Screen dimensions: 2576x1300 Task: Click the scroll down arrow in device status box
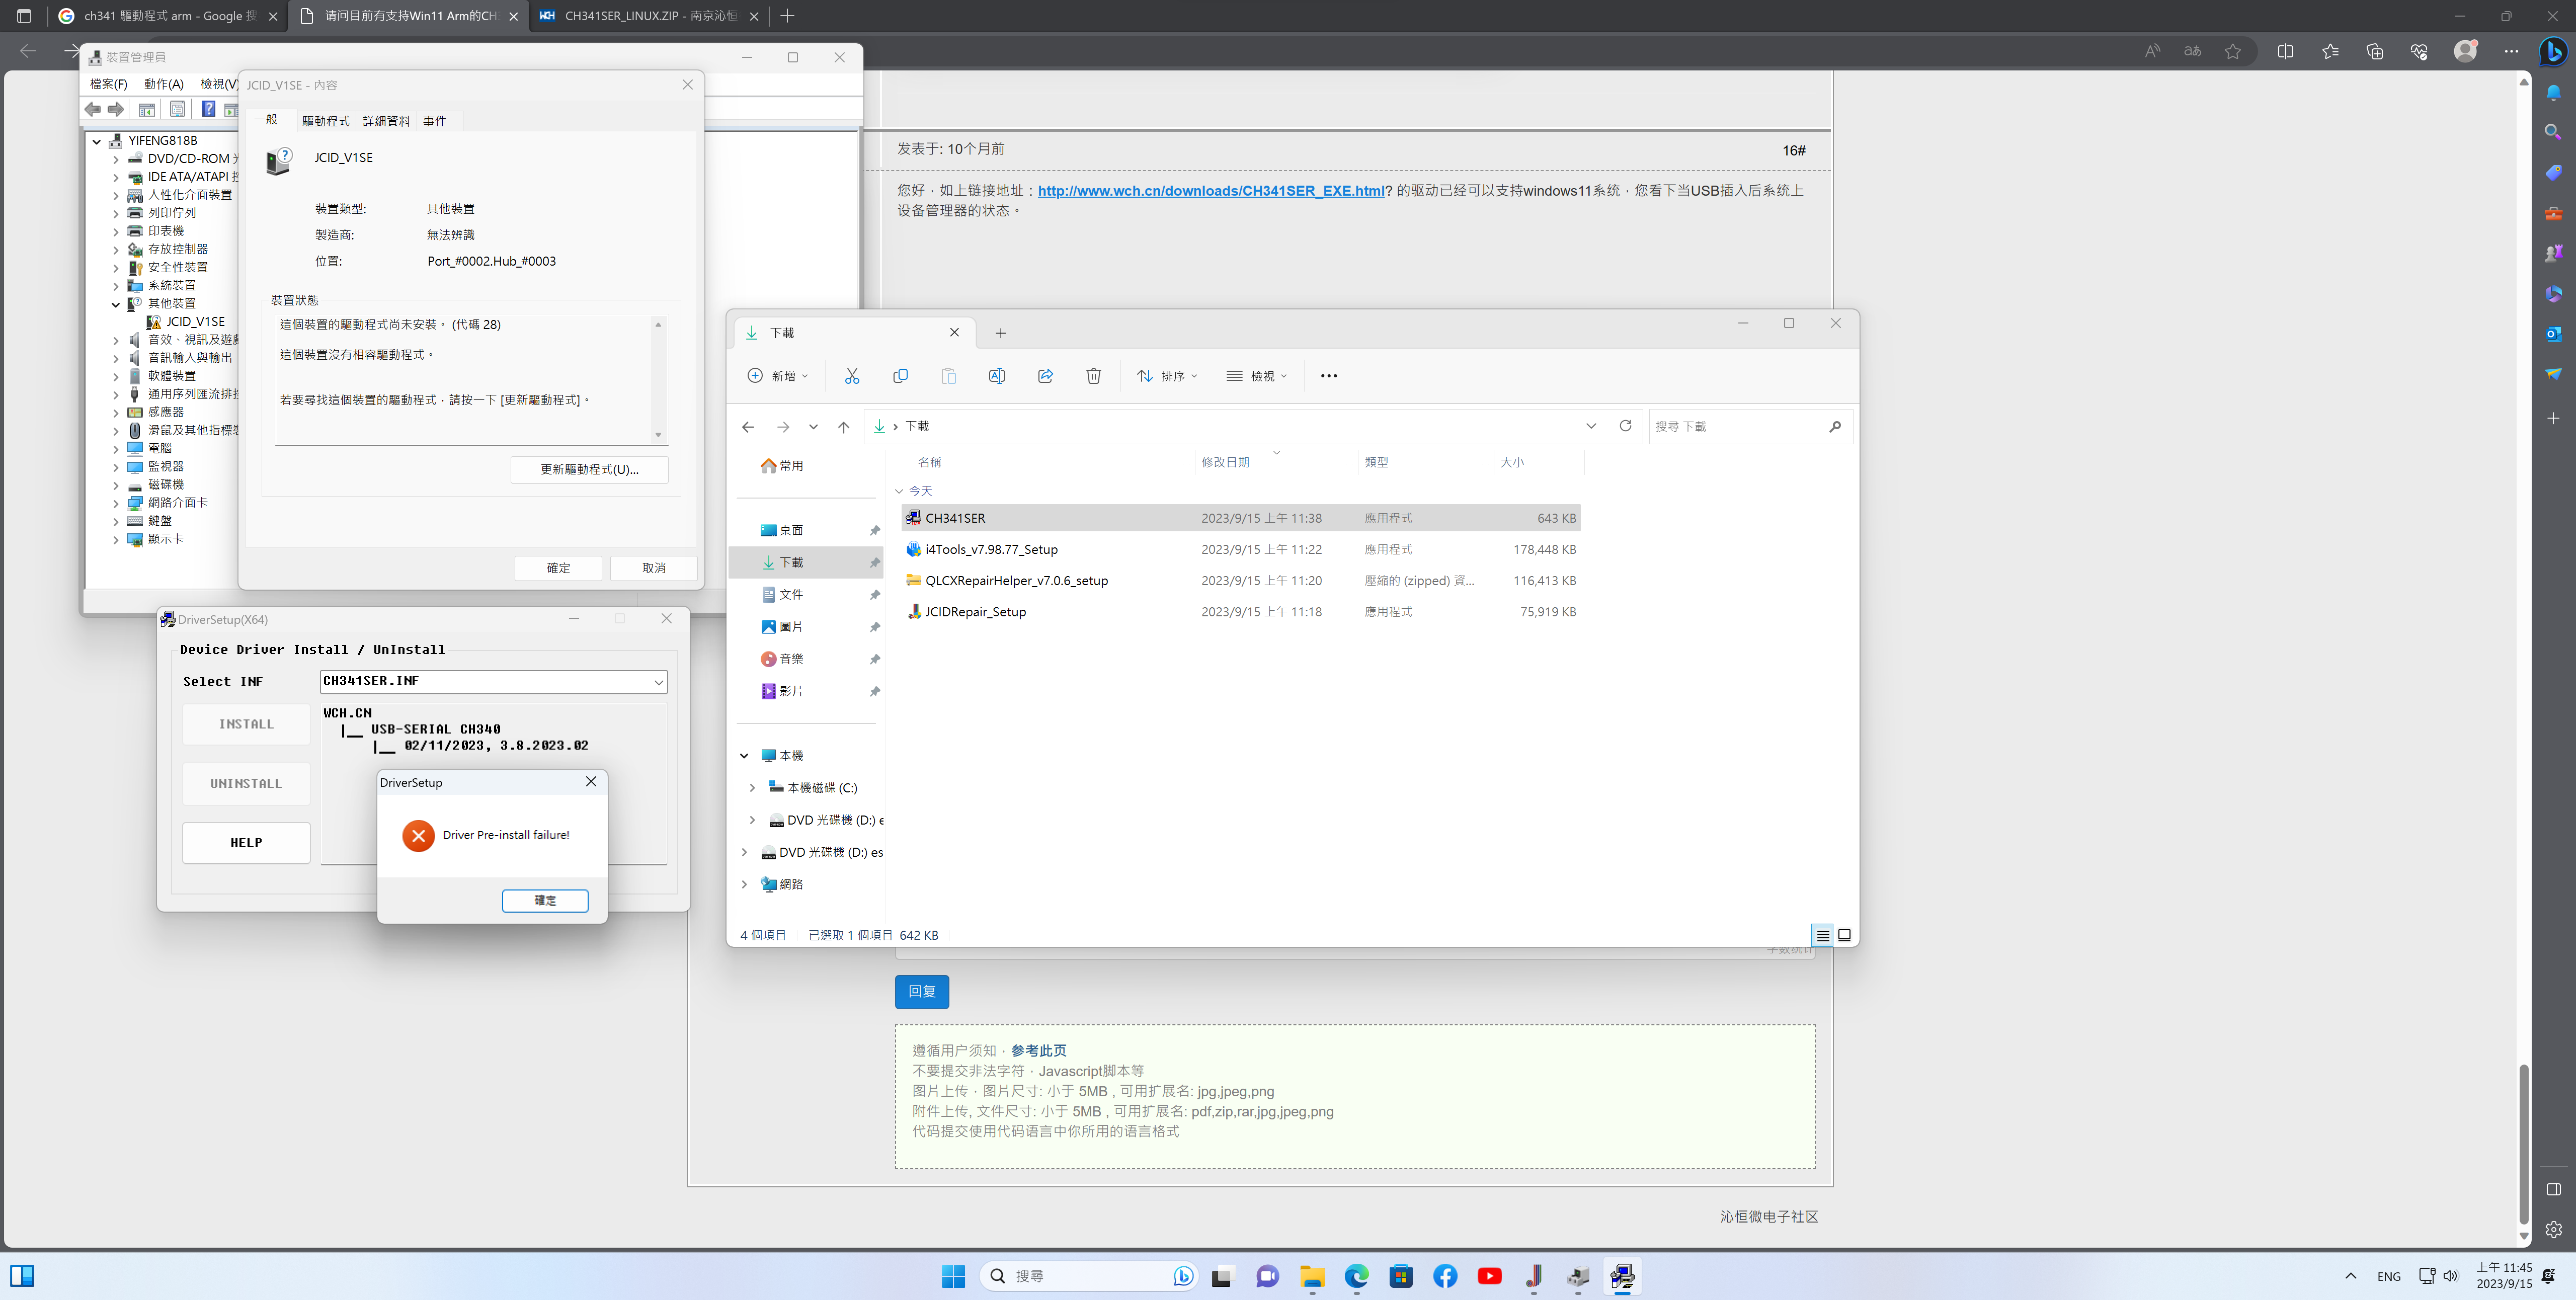tap(658, 434)
